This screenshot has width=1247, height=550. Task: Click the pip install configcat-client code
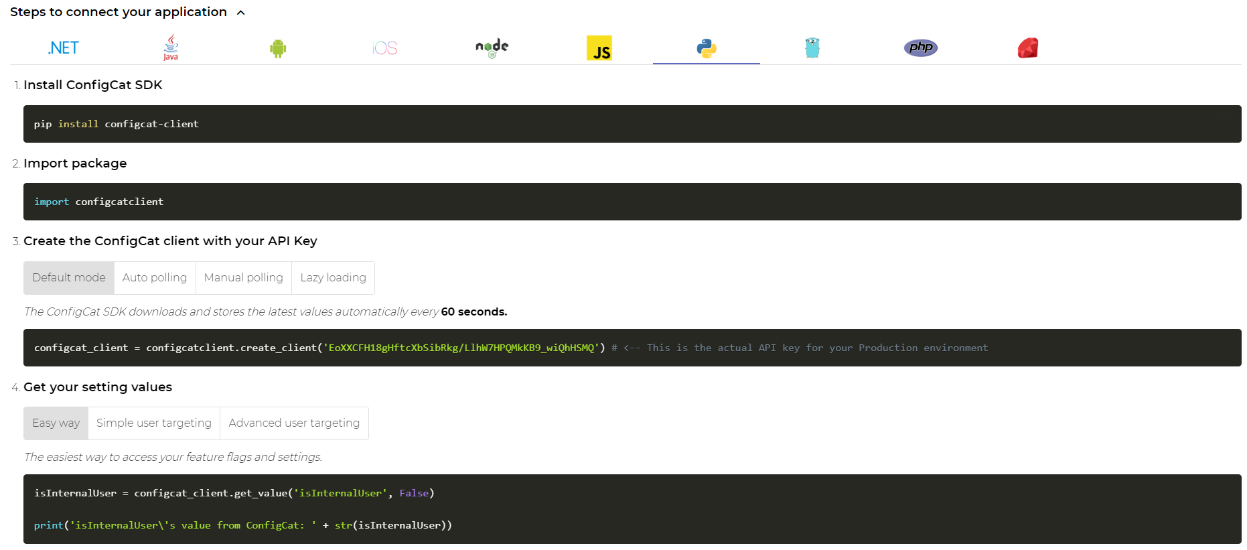(117, 124)
